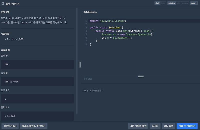Select sublime editor keymap
200x130 pixels.
172,3
